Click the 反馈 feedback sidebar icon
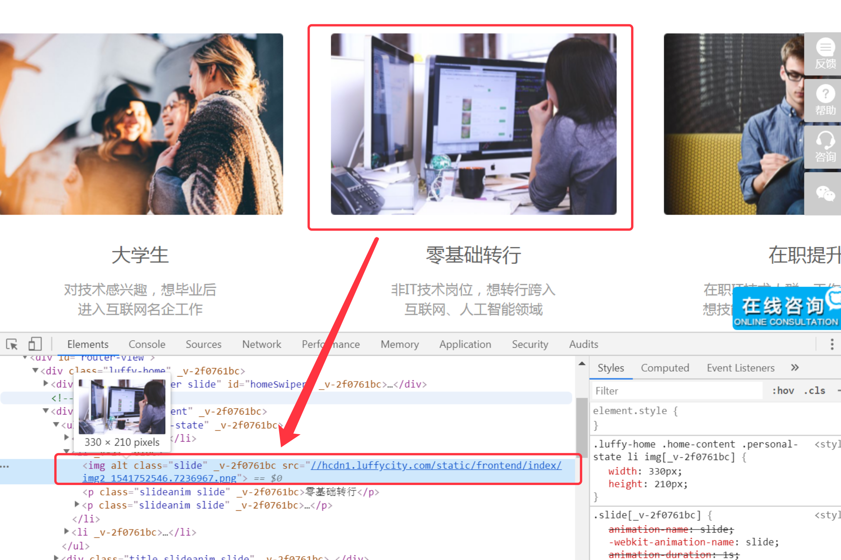The height and width of the screenshot is (560, 841). coord(825,54)
